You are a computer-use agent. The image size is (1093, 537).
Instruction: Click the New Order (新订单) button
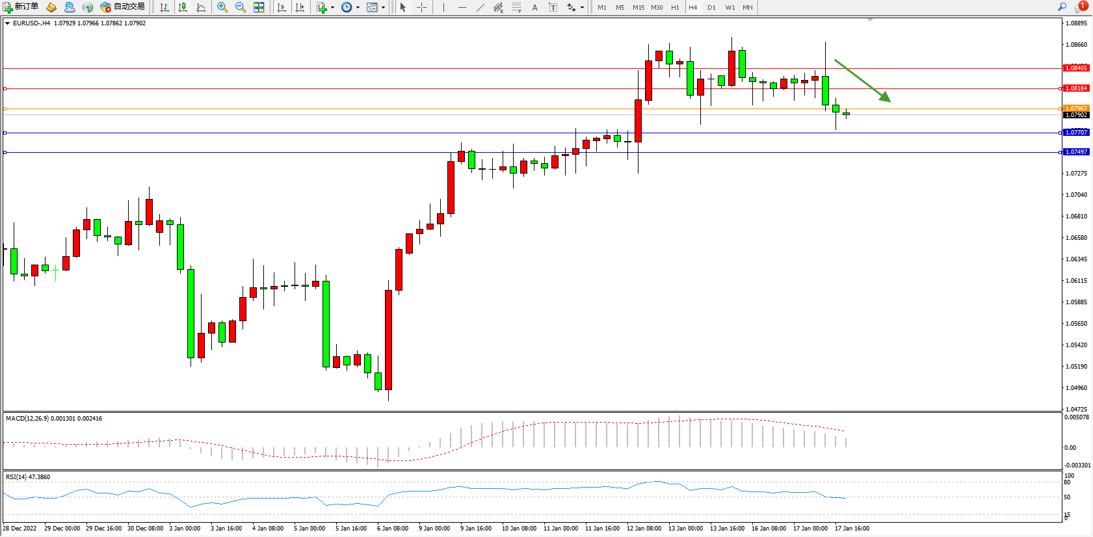click(20, 7)
